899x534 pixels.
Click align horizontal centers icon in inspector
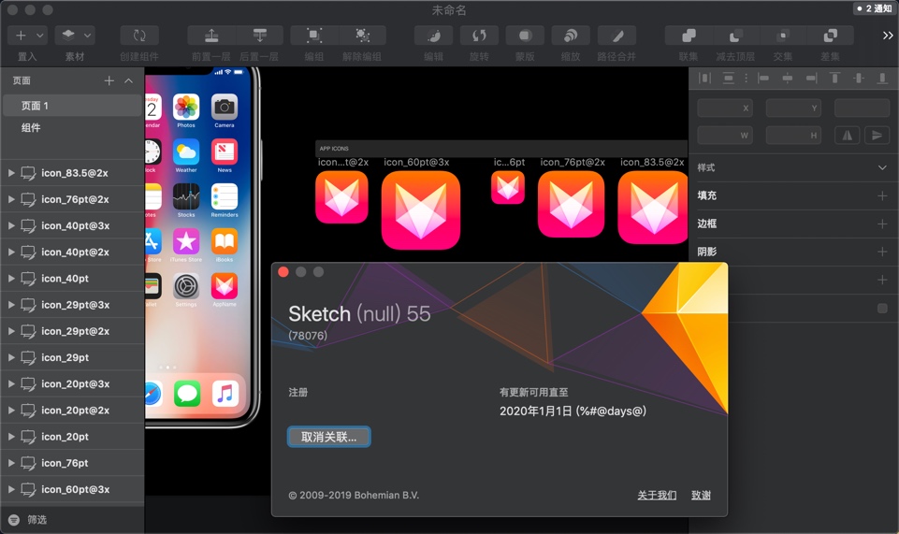click(x=787, y=78)
